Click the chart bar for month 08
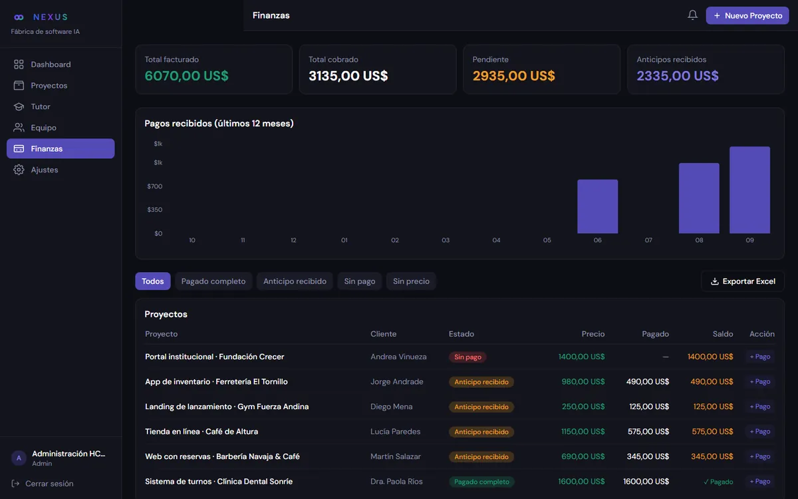798x499 pixels. pyautogui.click(x=699, y=198)
